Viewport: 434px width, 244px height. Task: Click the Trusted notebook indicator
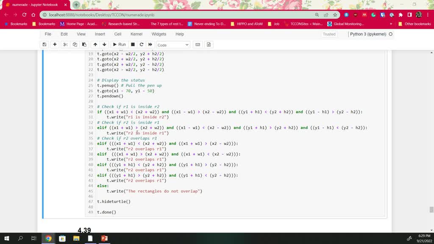(329, 34)
